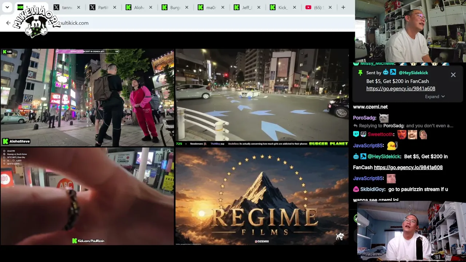Image resolution: width=466 pixels, height=262 pixels.
Task: Close the Parti tab
Action: [x=114, y=7]
